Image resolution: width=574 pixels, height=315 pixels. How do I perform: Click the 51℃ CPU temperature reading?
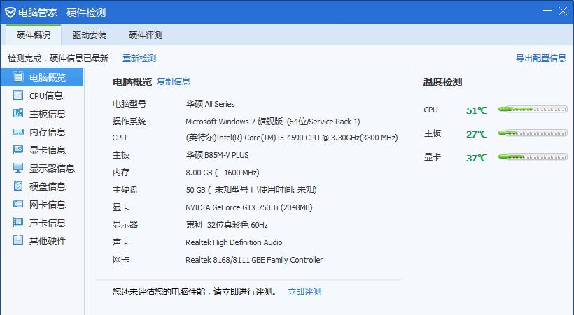point(477,110)
